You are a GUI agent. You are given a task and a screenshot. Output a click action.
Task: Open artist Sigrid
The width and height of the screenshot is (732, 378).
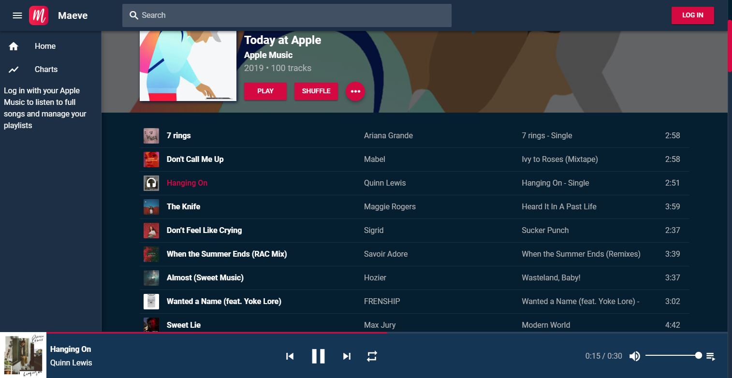pyautogui.click(x=374, y=231)
